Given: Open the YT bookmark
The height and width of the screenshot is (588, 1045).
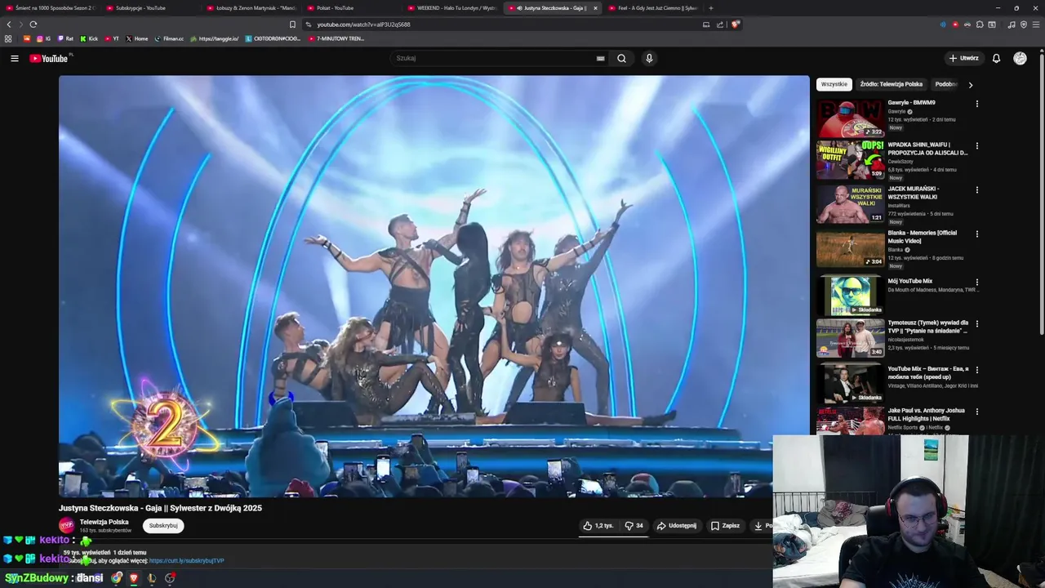Looking at the screenshot, I should coord(112,38).
